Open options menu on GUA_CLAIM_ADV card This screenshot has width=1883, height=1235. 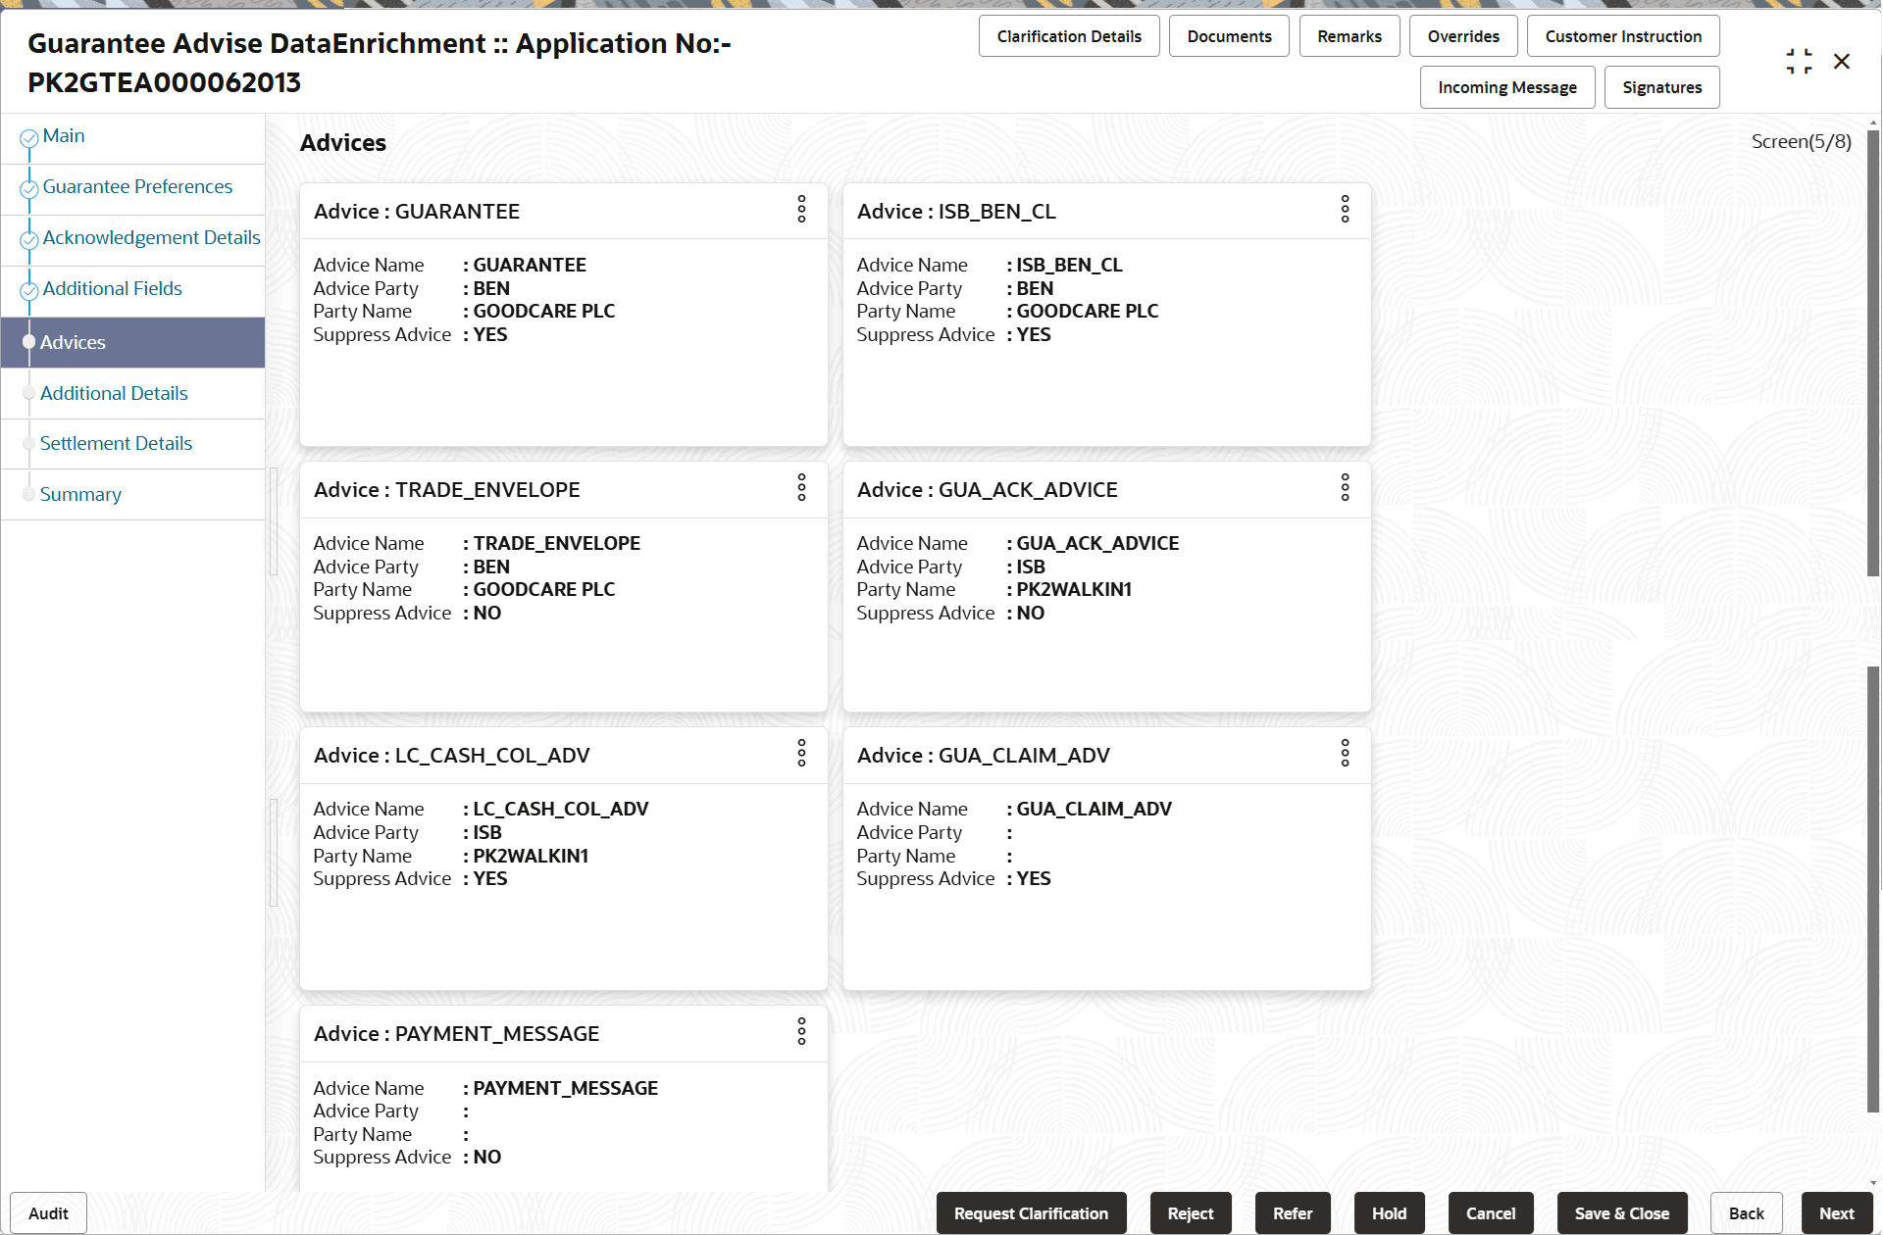pyautogui.click(x=1345, y=753)
